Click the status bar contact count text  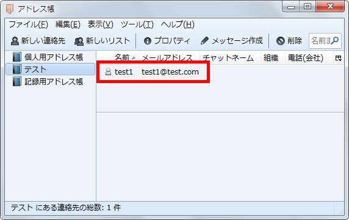point(66,208)
